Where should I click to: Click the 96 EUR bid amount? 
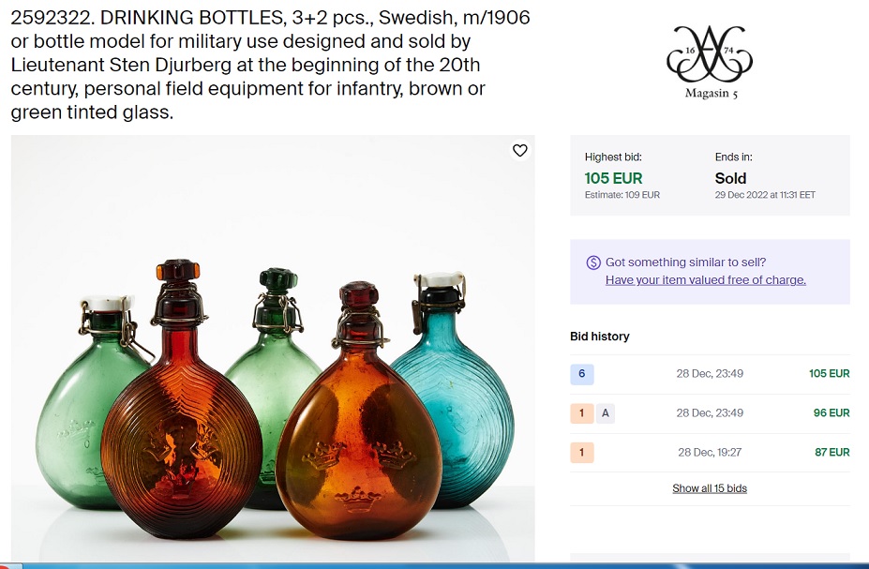pyautogui.click(x=832, y=413)
